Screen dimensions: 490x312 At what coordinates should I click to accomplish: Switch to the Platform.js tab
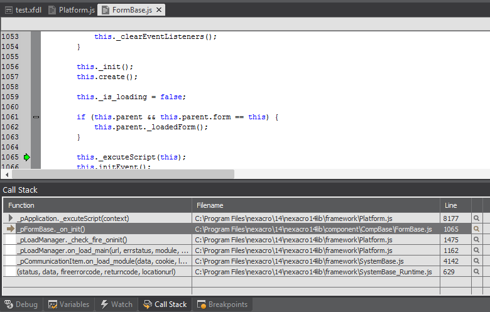(72, 10)
